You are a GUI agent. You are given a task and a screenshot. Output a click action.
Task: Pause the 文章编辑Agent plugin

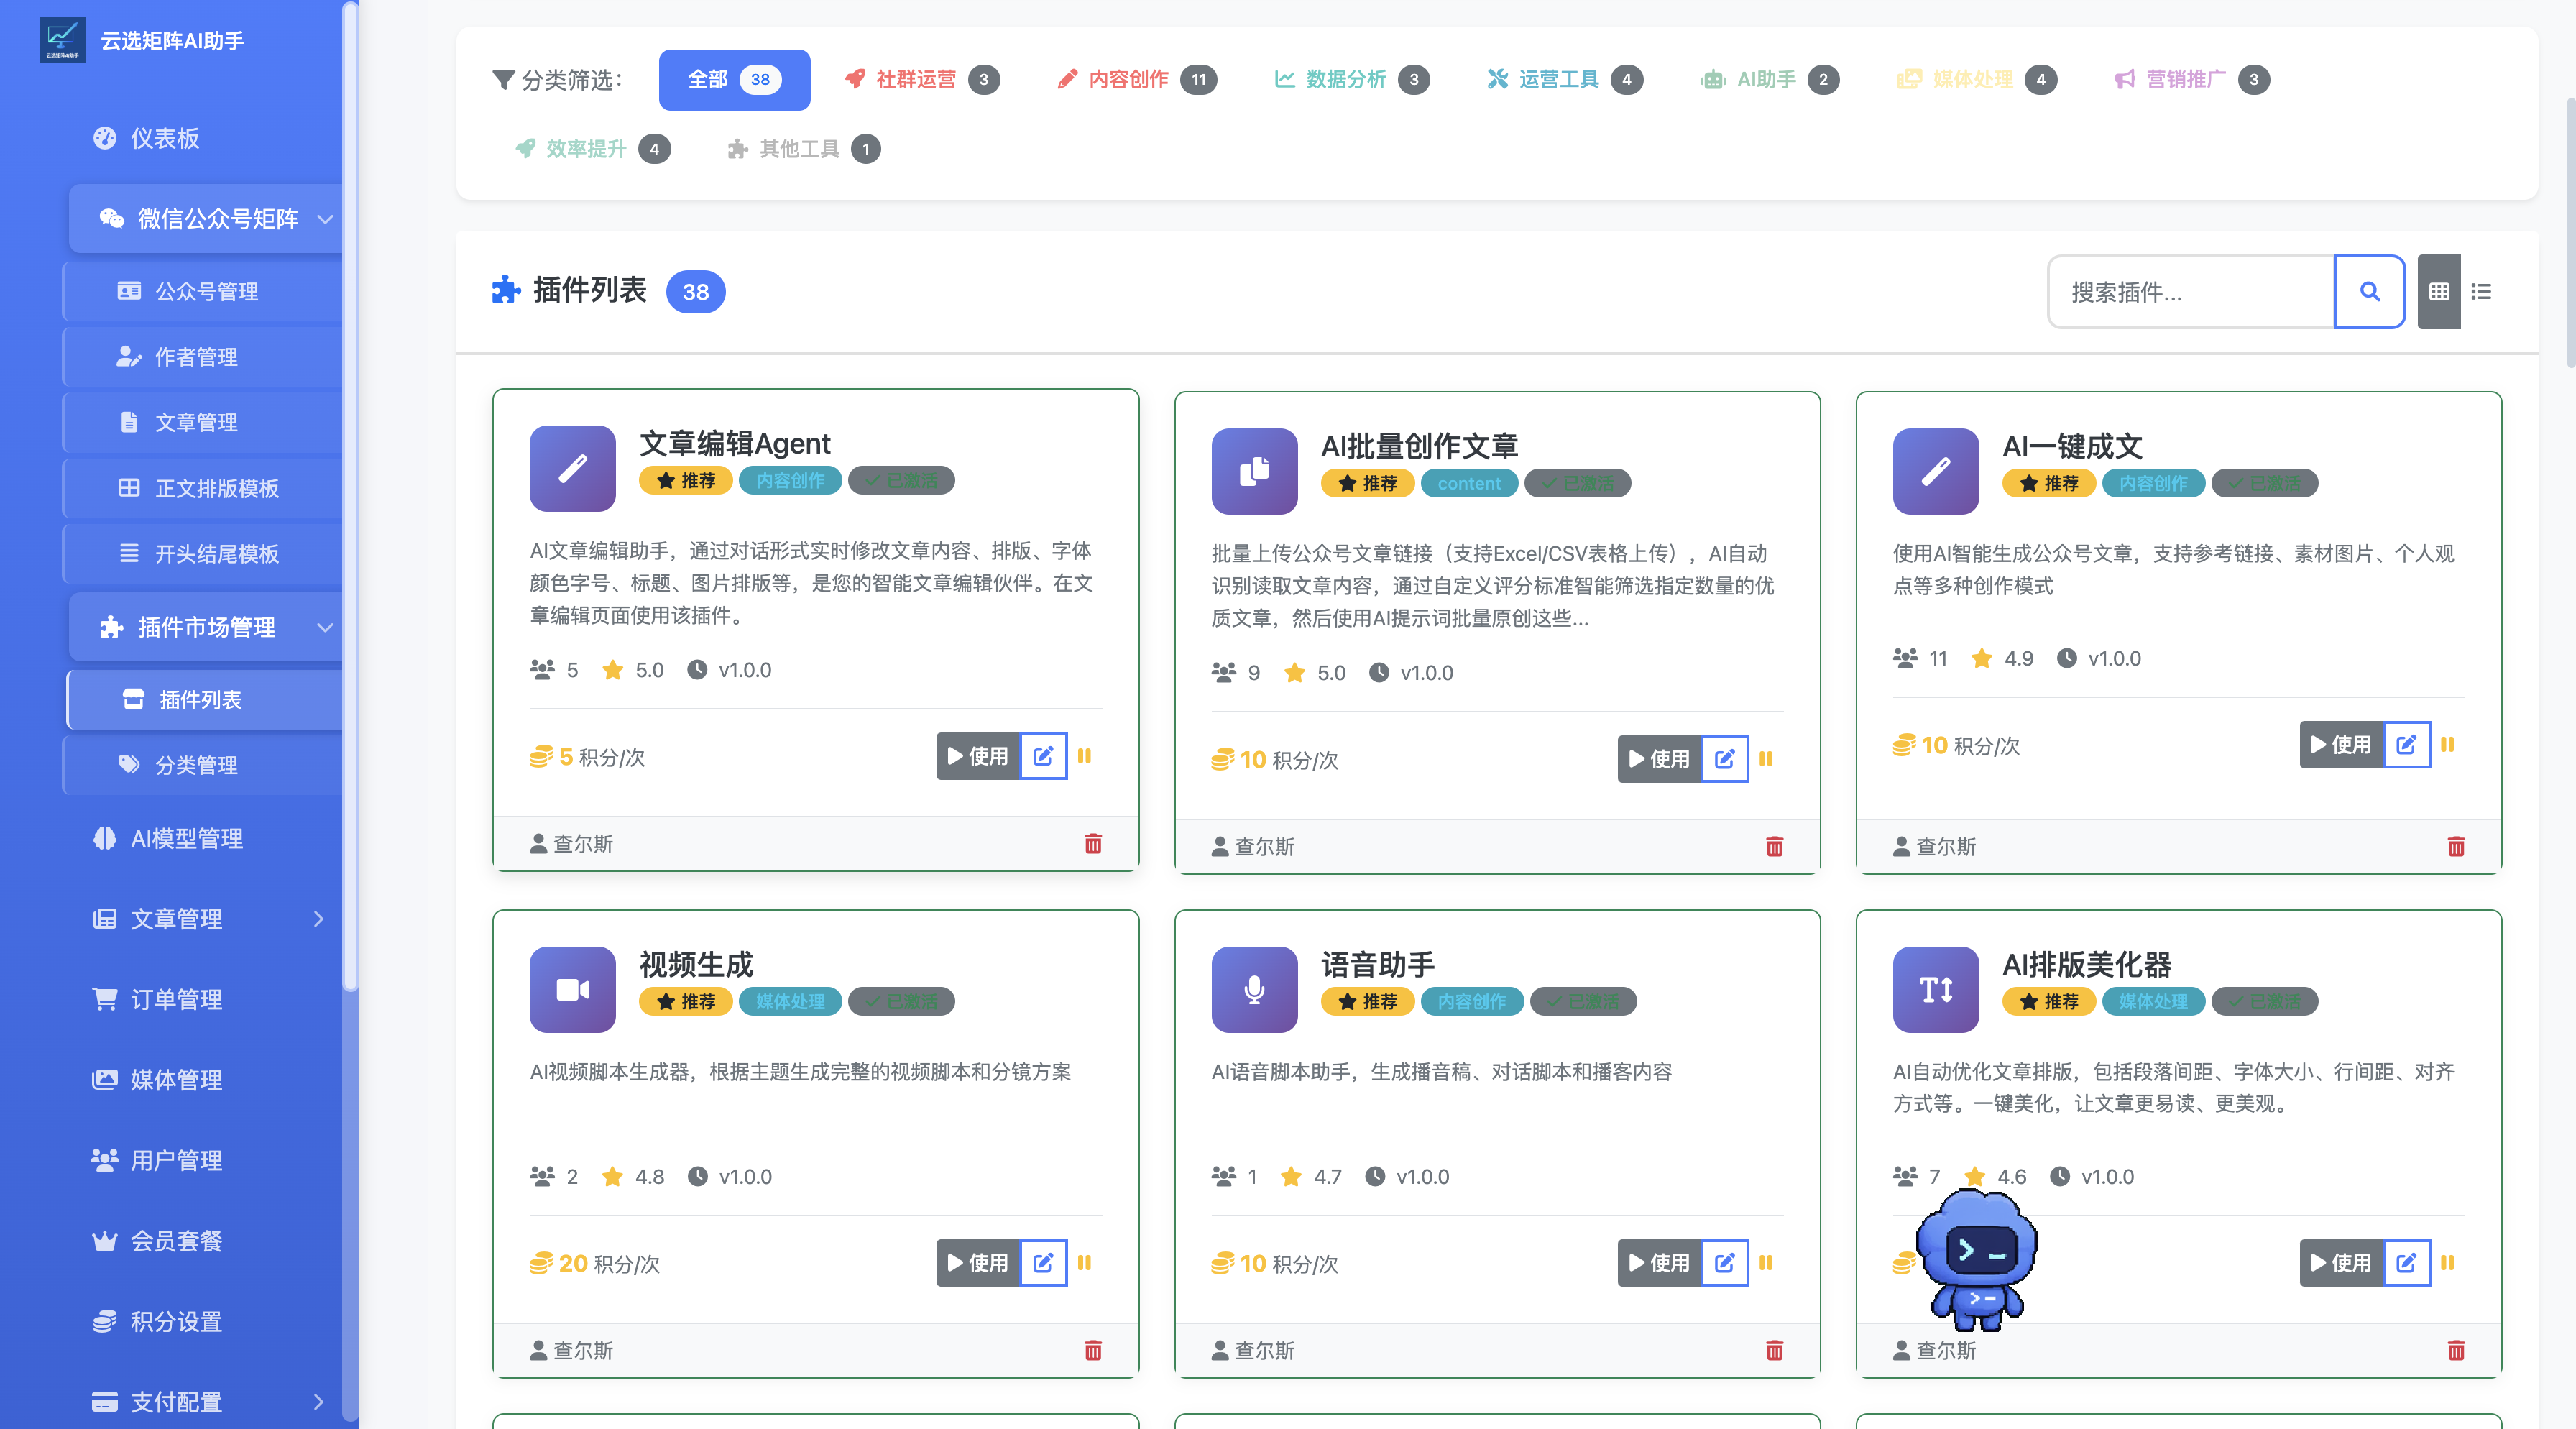click(x=1085, y=756)
